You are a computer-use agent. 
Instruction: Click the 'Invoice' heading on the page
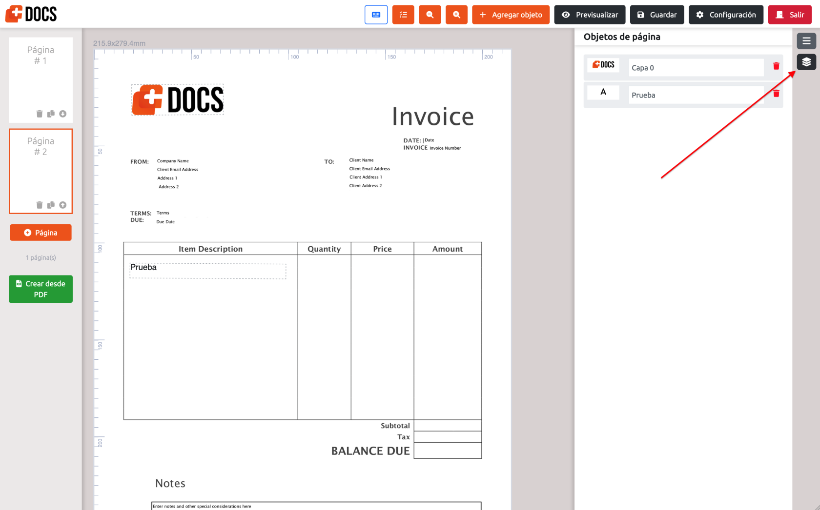click(433, 117)
